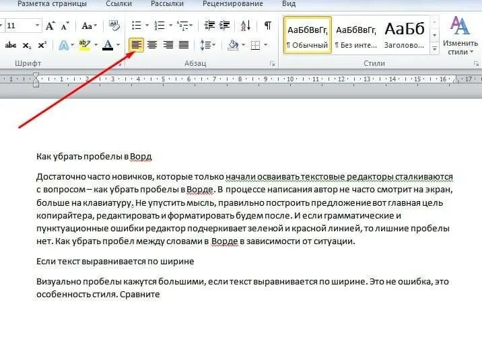Screen dimensions: 482x345
Task: Toggle subscript formatting
Action: [27, 46]
